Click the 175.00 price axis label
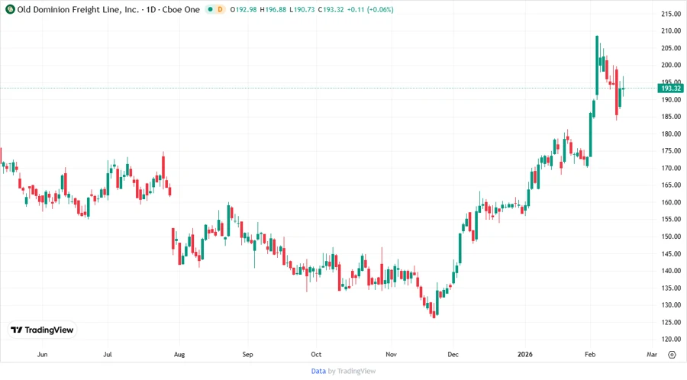Screen dimensions: 687x380 coord(671,151)
